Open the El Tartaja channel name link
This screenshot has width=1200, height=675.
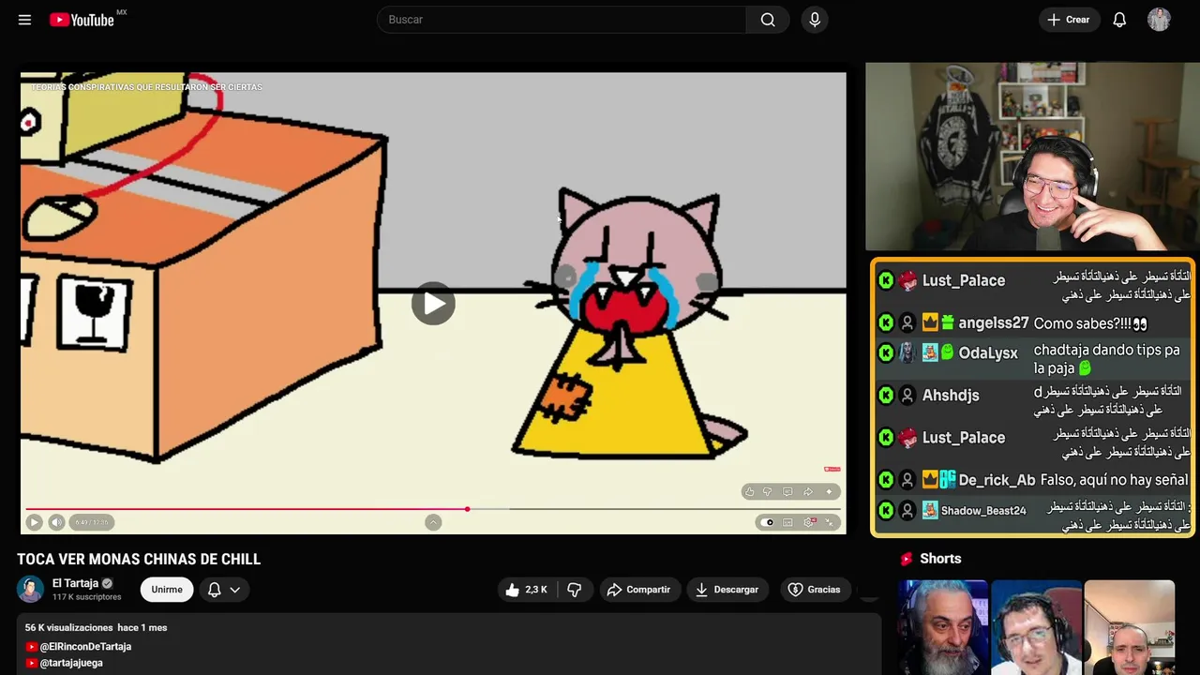[75, 583]
